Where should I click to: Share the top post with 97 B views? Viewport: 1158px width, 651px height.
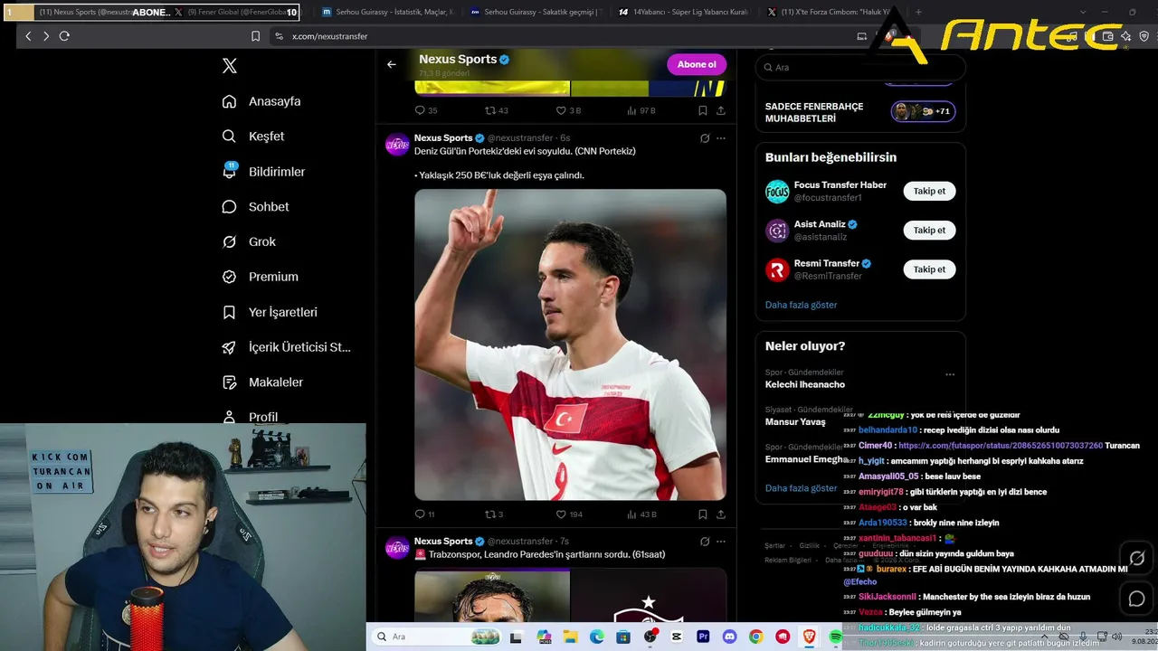tap(721, 110)
